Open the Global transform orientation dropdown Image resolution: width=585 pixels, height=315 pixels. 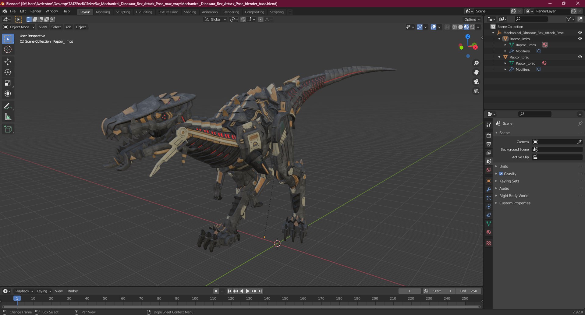click(215, 19)
